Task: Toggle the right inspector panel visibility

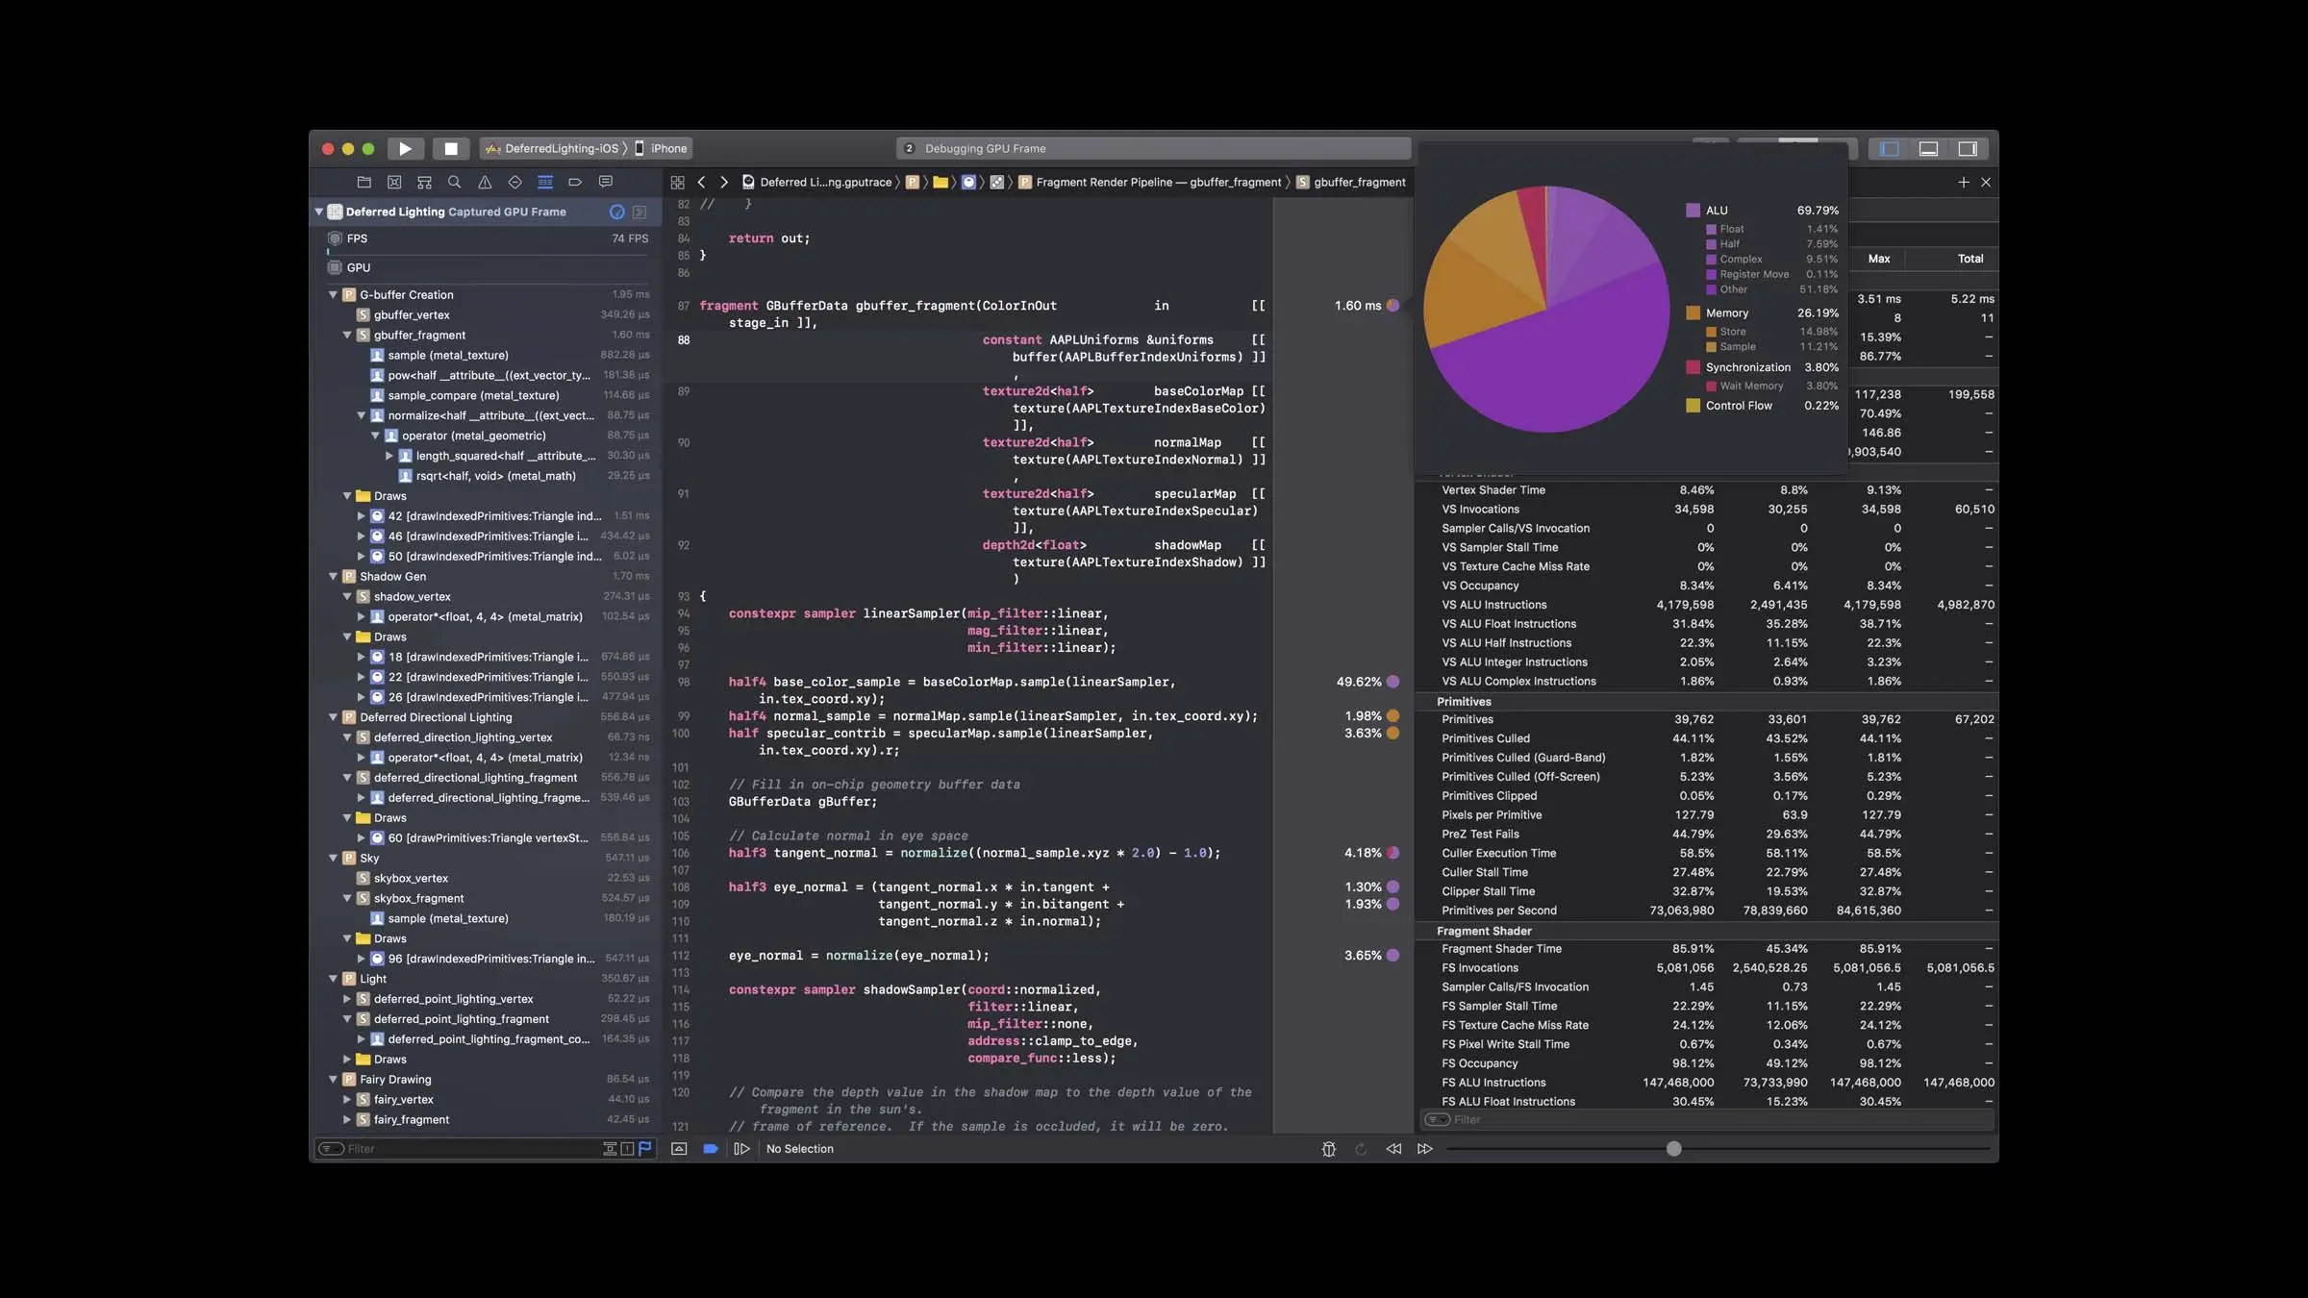Action: pyautogui.click(x=1968, y=148)
